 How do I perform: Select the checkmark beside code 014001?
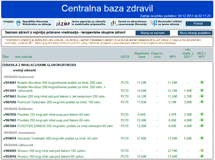click(x=4, y=83)
